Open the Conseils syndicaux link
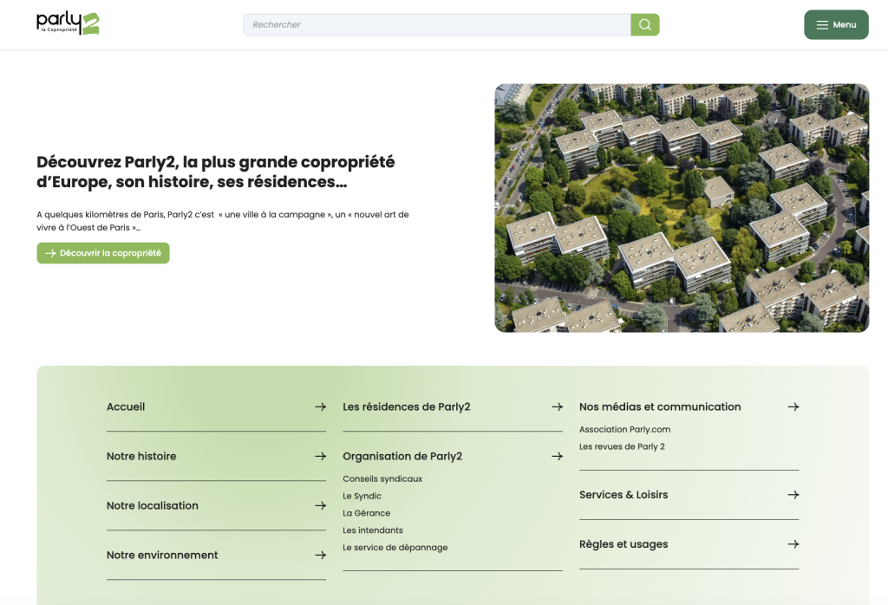Viewport: 888px width, 605px height. [x=382, y=478]
